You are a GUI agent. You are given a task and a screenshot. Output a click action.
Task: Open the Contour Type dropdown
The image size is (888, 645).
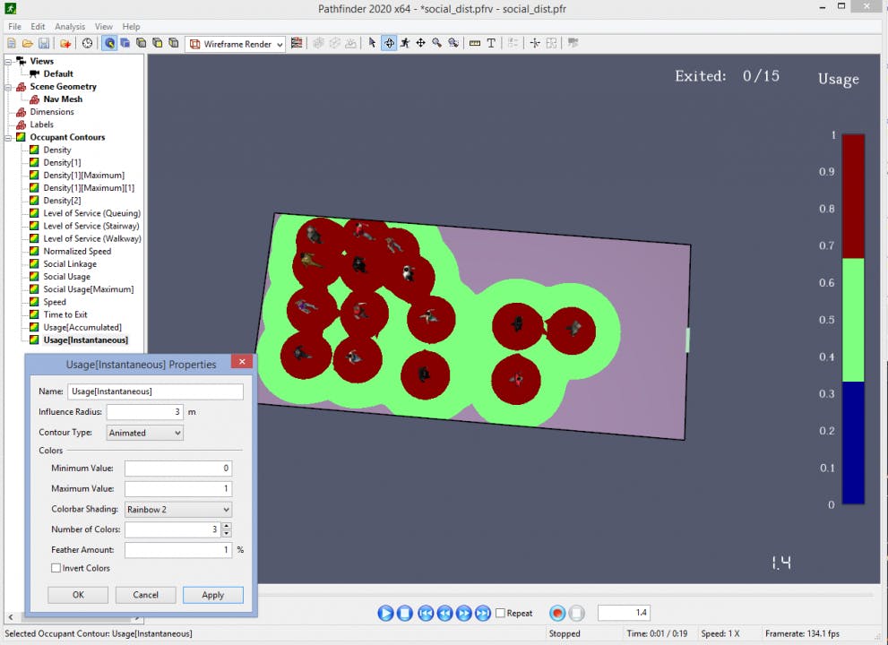point(145,433)
